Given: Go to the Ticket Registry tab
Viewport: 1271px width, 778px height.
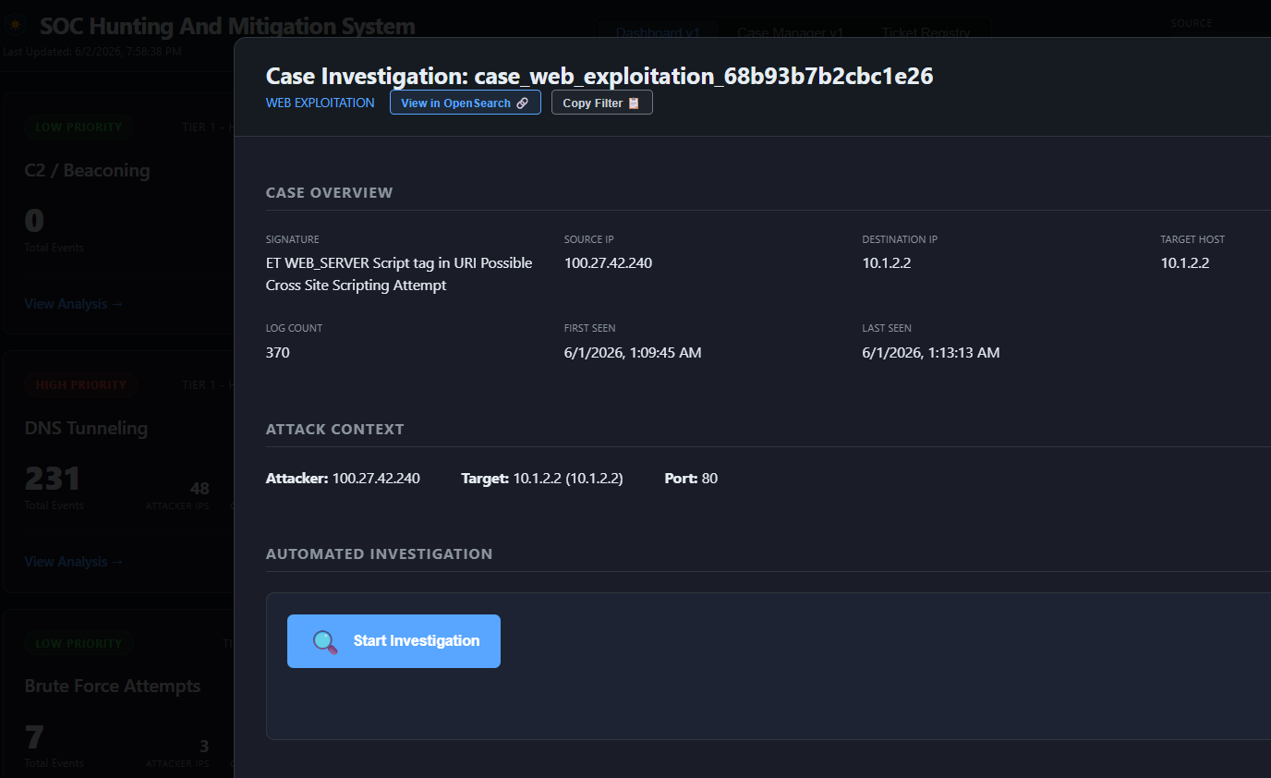Looking at the screenshot, I should 926,32.
